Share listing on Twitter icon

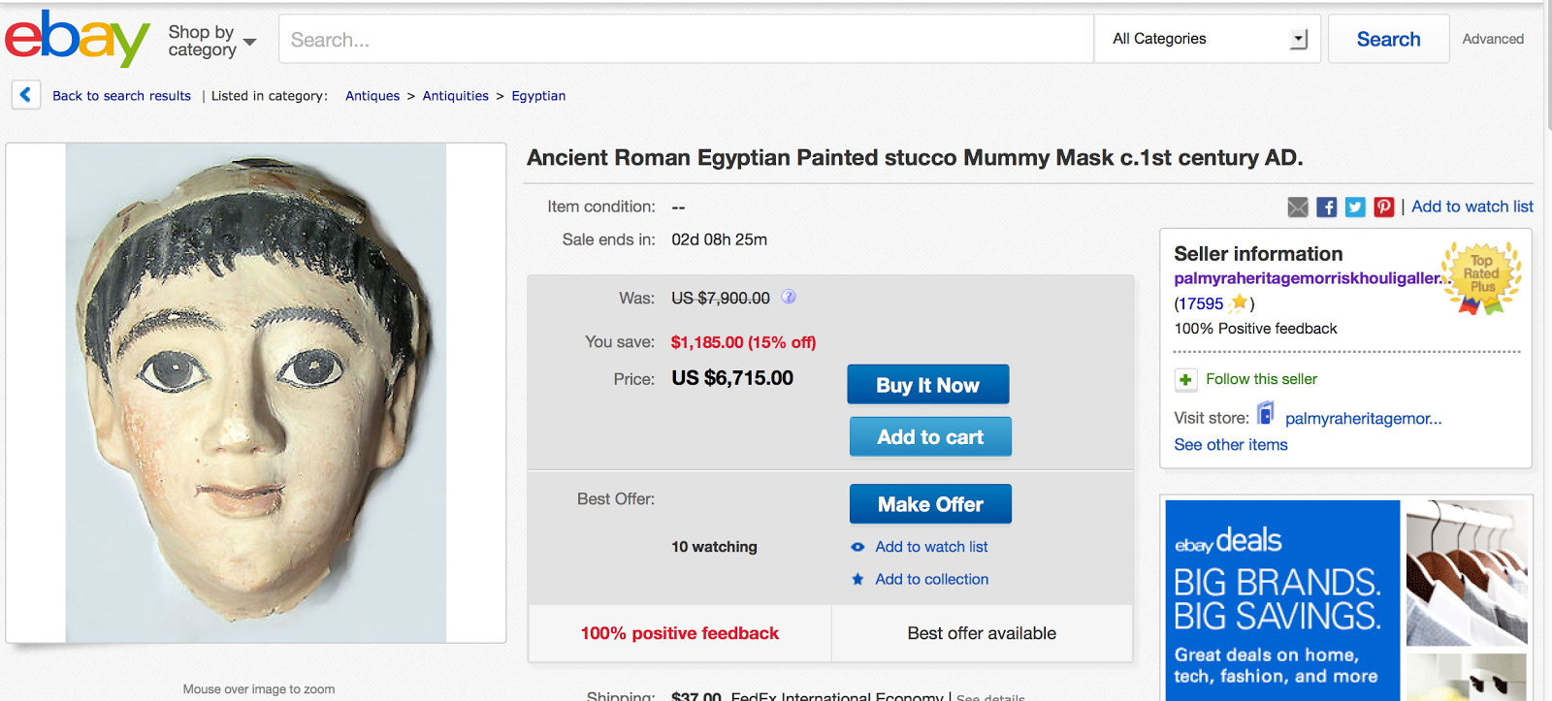[1355, 207]
